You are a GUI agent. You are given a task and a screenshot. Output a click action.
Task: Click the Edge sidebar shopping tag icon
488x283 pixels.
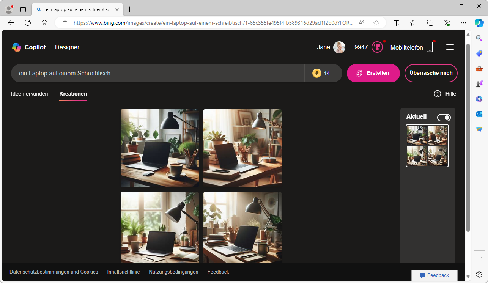[x=479, y=53]
